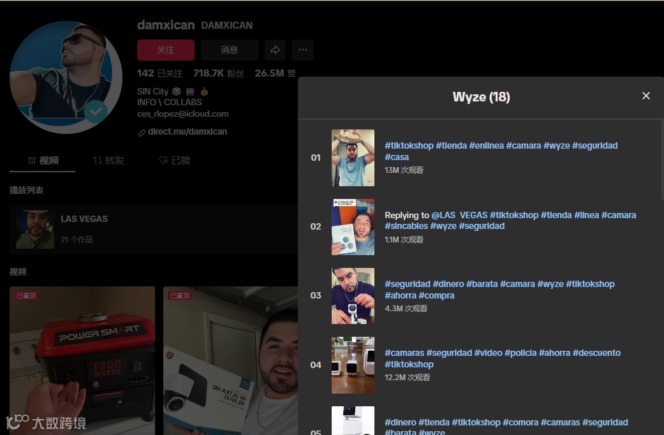Open playlist video 01 thumbnail
Image resolution: width=664 pixels, height=435 pixels.
353,158
